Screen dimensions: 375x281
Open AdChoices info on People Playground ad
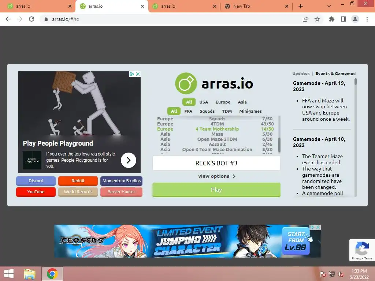tap(132, 74)
